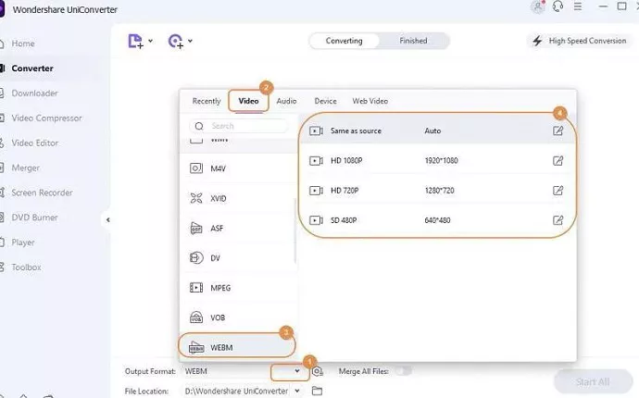Expand the File Location dropdown
The height and width of the screenshot is (398, 639).
coord(297,391)
